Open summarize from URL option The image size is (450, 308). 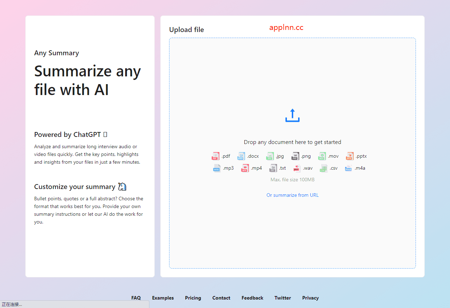(x=292, y=195)
